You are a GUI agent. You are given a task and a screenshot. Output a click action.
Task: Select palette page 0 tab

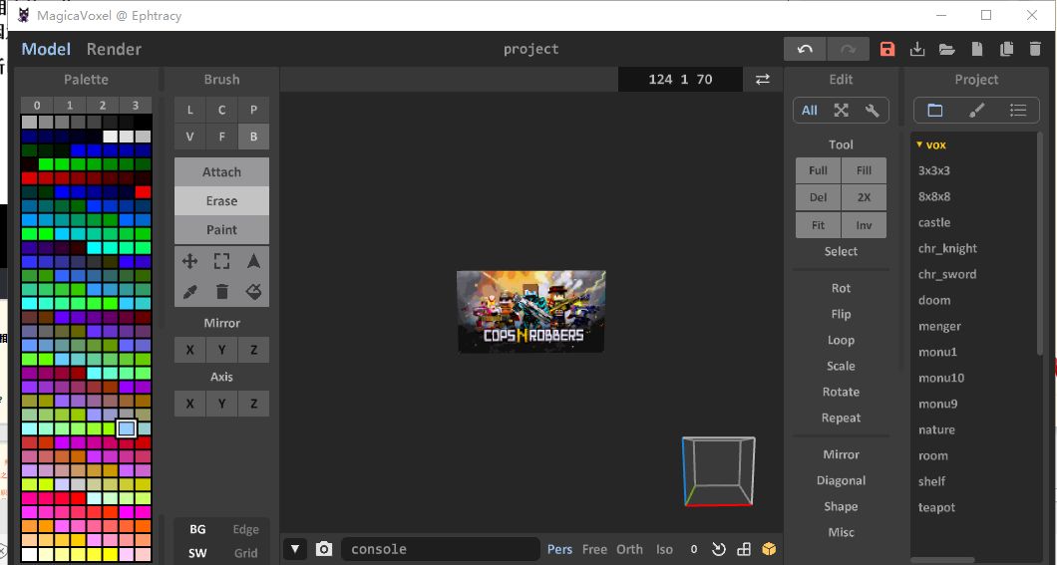[x=37, y=105]
